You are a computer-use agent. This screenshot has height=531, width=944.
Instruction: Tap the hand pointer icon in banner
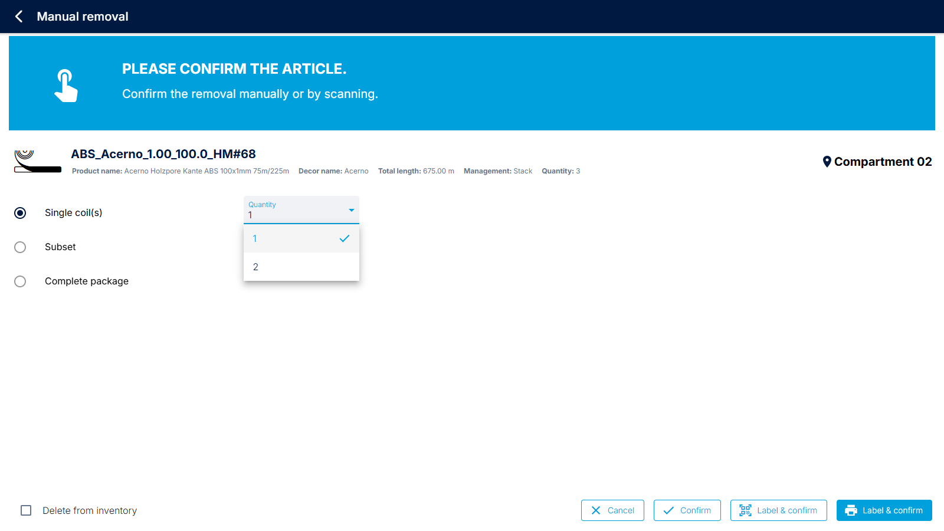(66, 86)
